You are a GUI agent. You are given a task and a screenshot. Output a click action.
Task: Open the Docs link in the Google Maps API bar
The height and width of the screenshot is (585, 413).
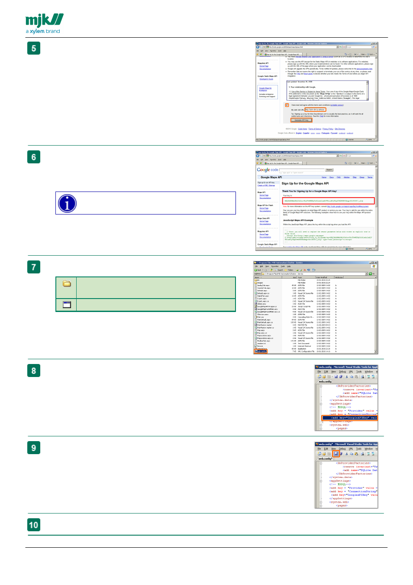click(x=332, y=177)
